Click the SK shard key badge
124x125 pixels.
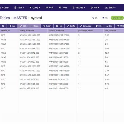pos(95,18)
